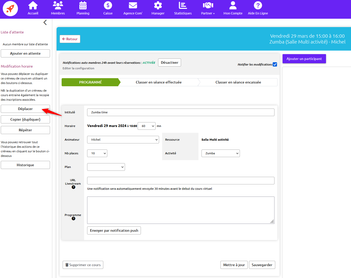Toggle Notifier les modifications checkbox

(275, 65)
